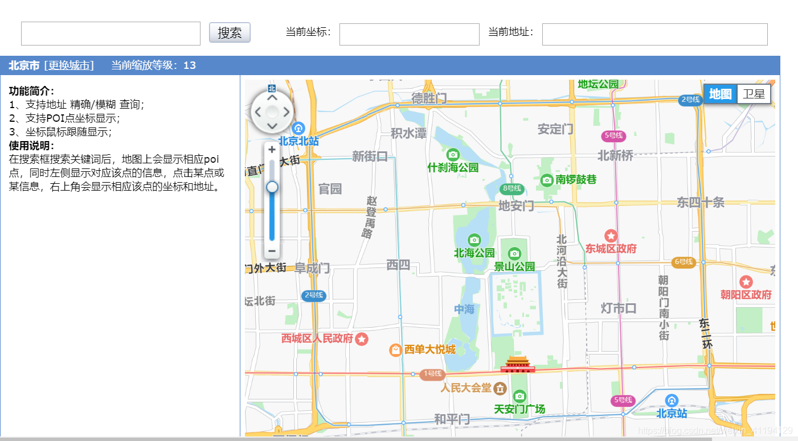Viewport: 798px width, 441px height.
Task: Click the 6号线 subway line badge
Action: [683, 262]
